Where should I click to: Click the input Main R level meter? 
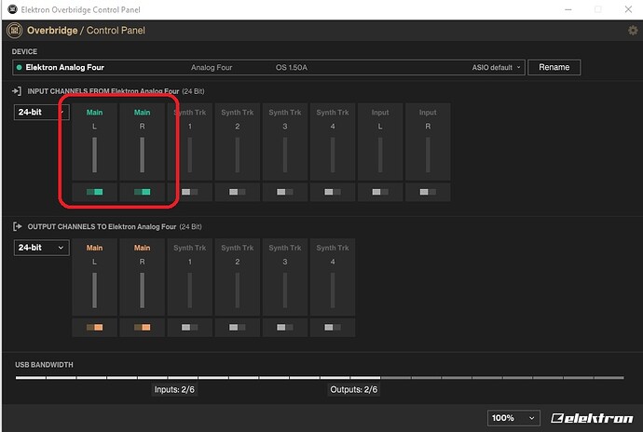(x=143, y=155)
